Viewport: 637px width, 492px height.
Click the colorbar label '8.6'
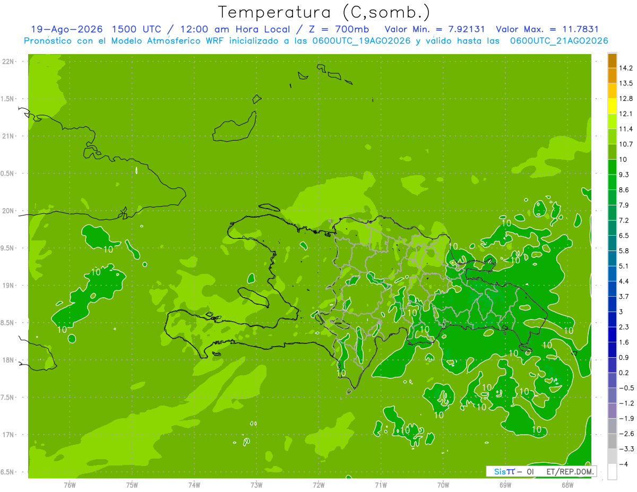624,190
